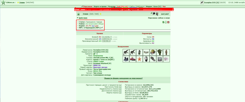Click left-hand Scorpion EVO weapon thumbnail
Viewport: 245px width, 102px height.
point(126,52)
